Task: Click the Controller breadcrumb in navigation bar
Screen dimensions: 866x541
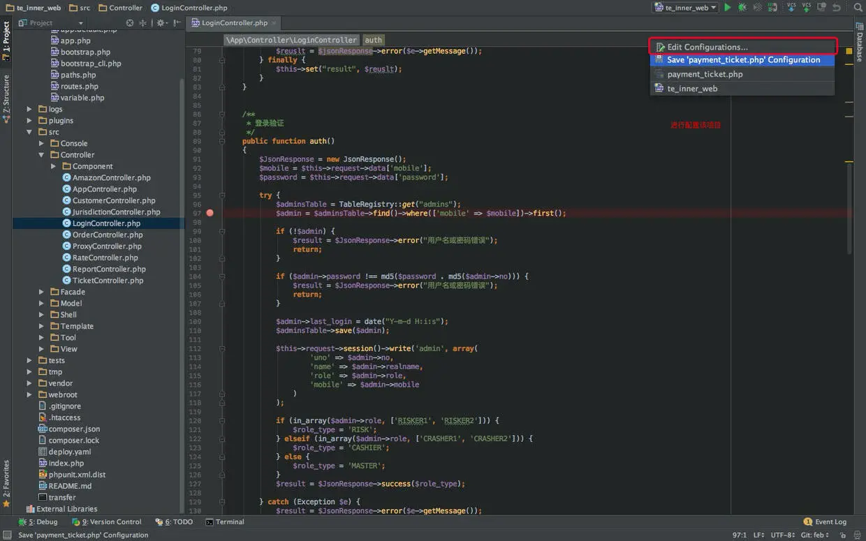Action: pyautogui.click(x=120, y=8)
